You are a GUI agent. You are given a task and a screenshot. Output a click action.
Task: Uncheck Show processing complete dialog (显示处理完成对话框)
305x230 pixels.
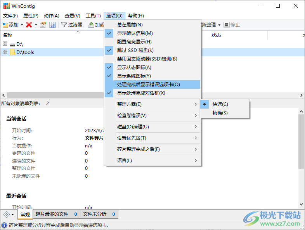[x=152, y=93]
